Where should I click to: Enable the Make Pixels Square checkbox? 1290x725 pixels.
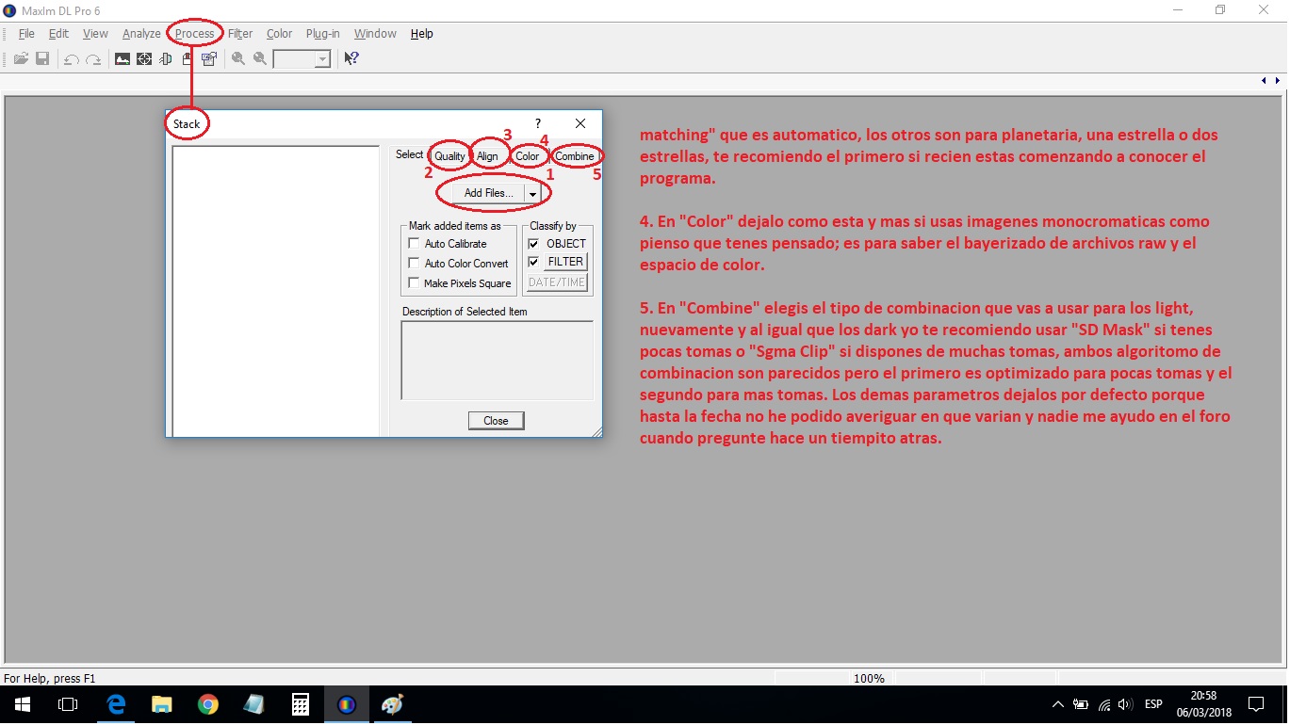coord(414,283)
